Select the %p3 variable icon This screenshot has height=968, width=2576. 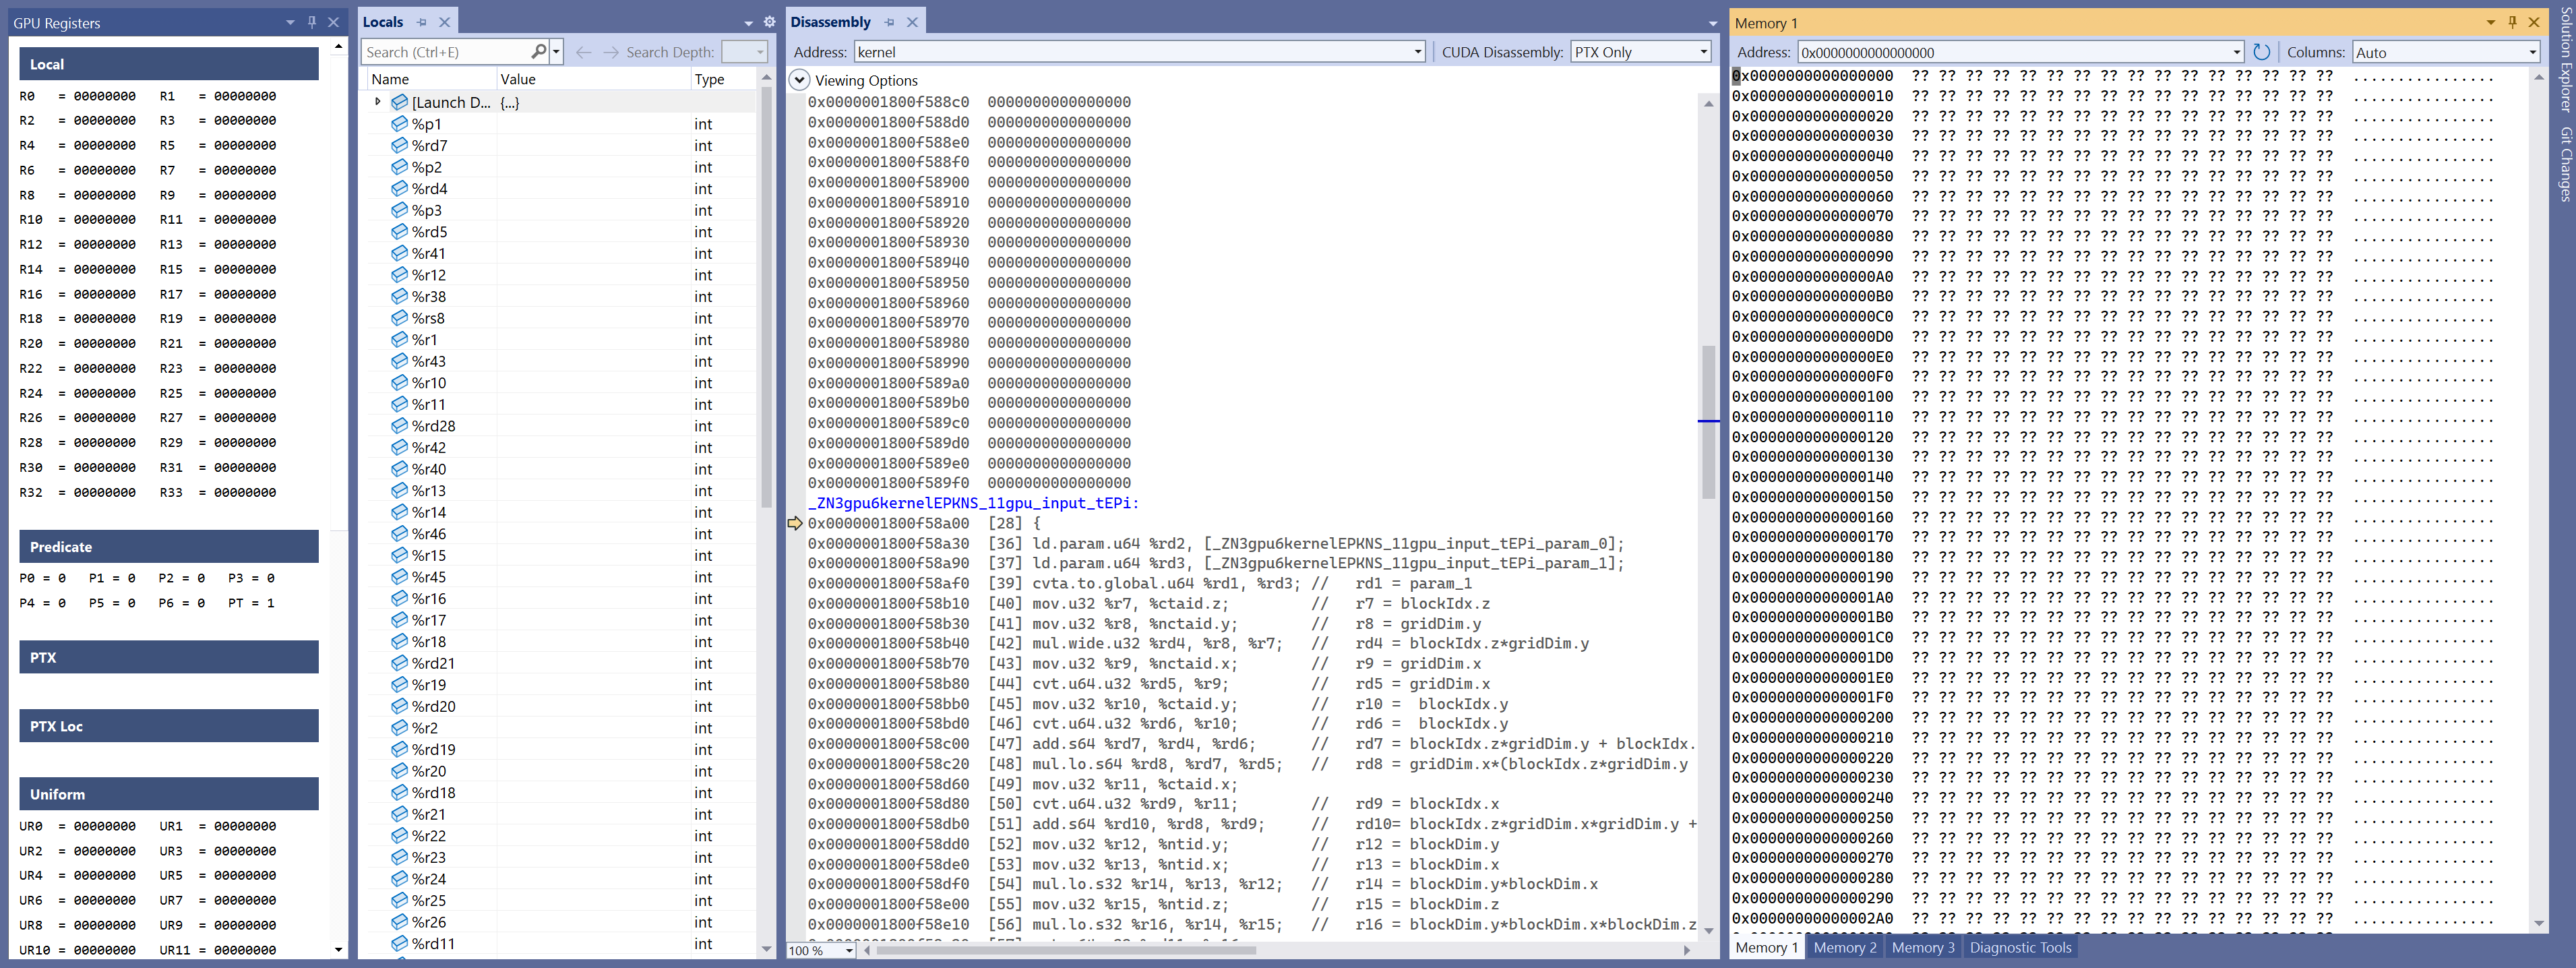point(399,210)
